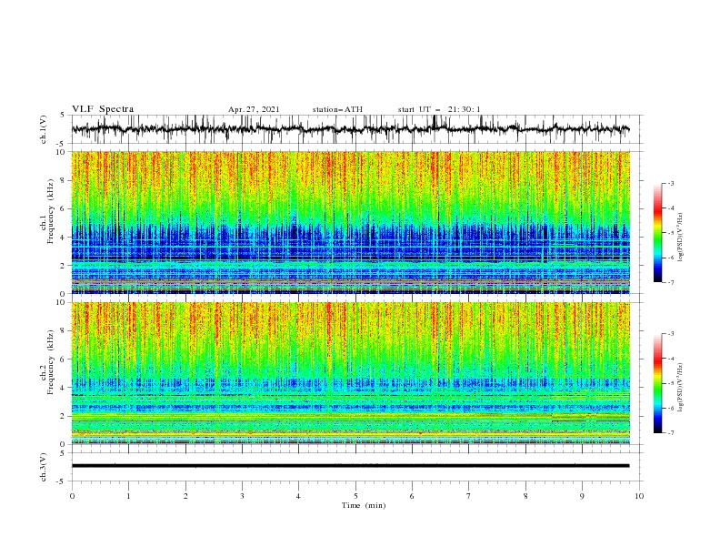Click the 'start UT = 21:30:1' header text

[x=439, y=109]
